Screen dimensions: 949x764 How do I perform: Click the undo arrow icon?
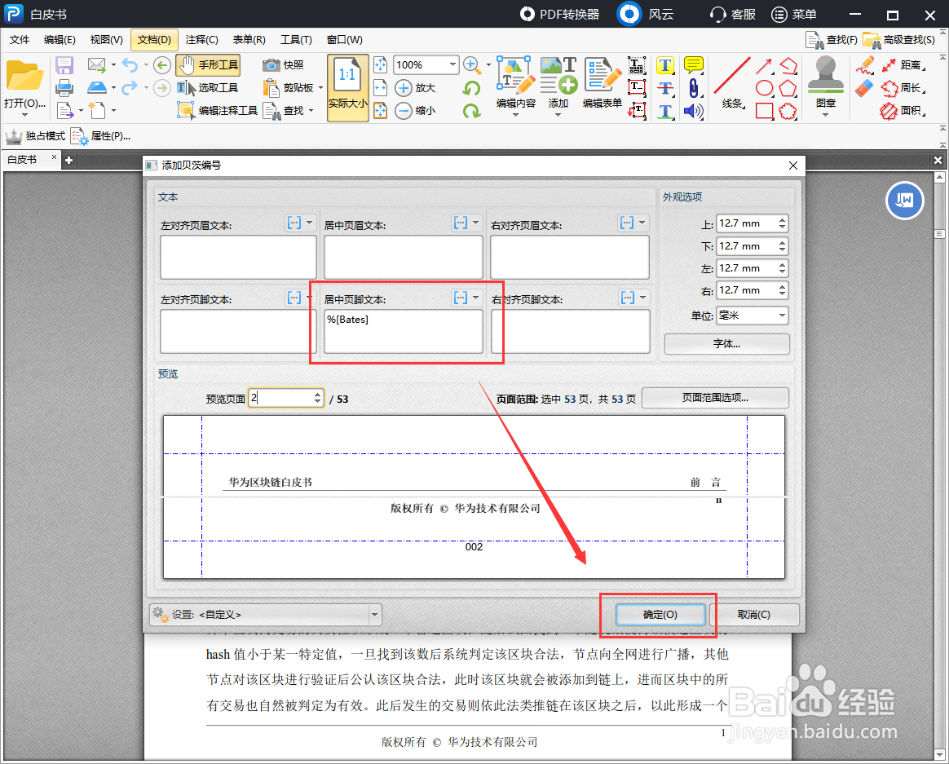coord(130,64)
